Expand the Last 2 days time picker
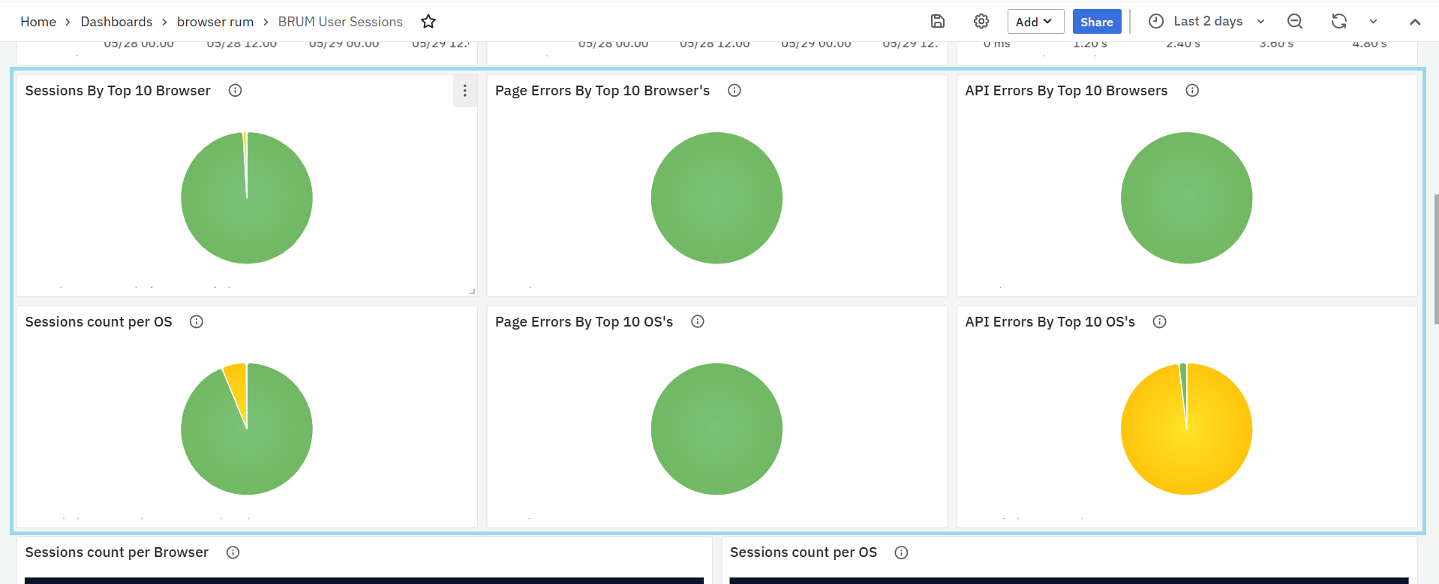This screenshot has height=584, width=1439. click(1207, 22)
